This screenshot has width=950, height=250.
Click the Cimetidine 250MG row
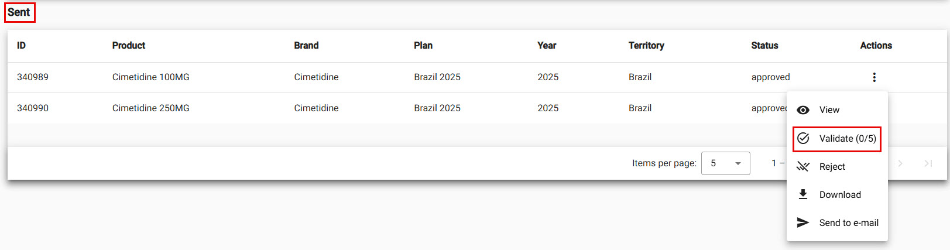point(150,108)
